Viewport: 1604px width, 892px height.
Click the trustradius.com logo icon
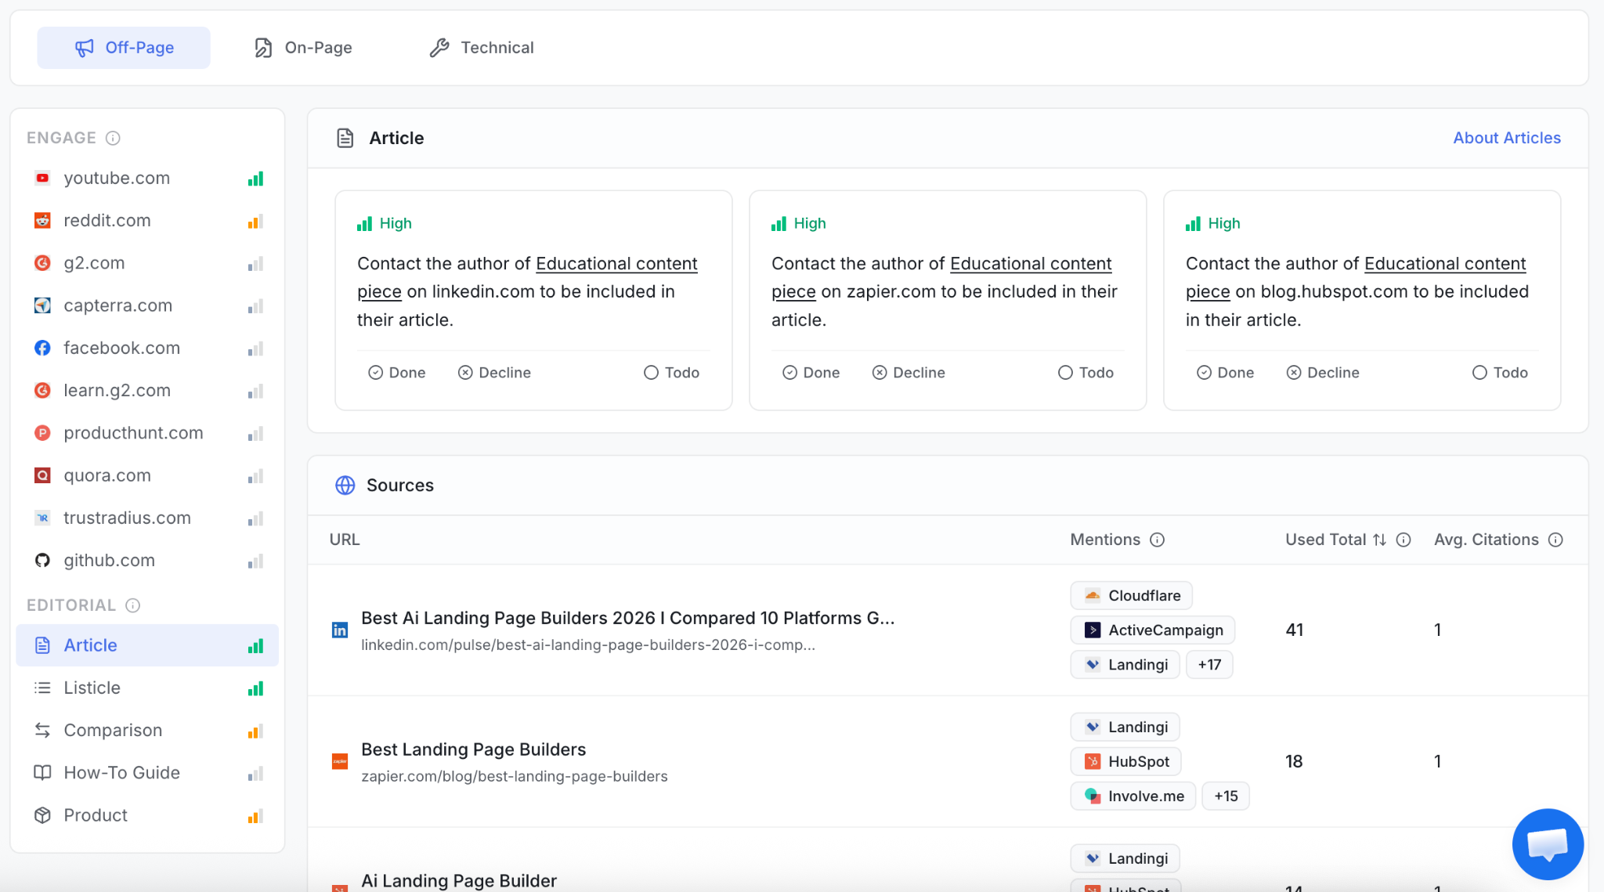42,518
